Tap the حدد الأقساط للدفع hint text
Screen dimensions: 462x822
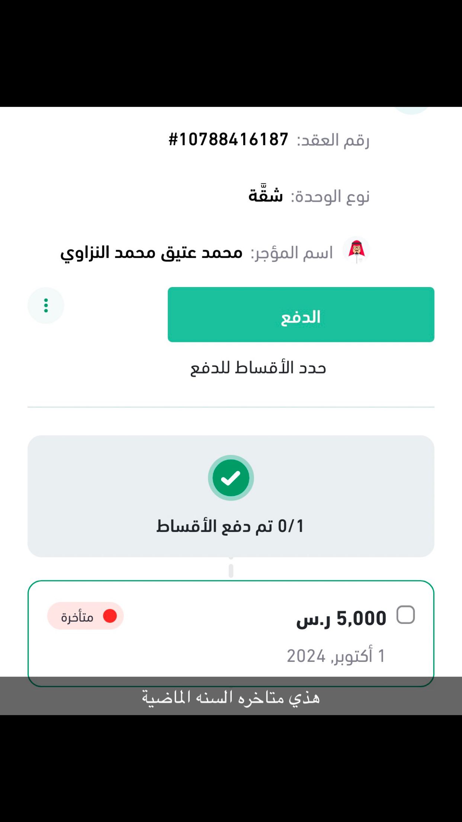(258, 368)
